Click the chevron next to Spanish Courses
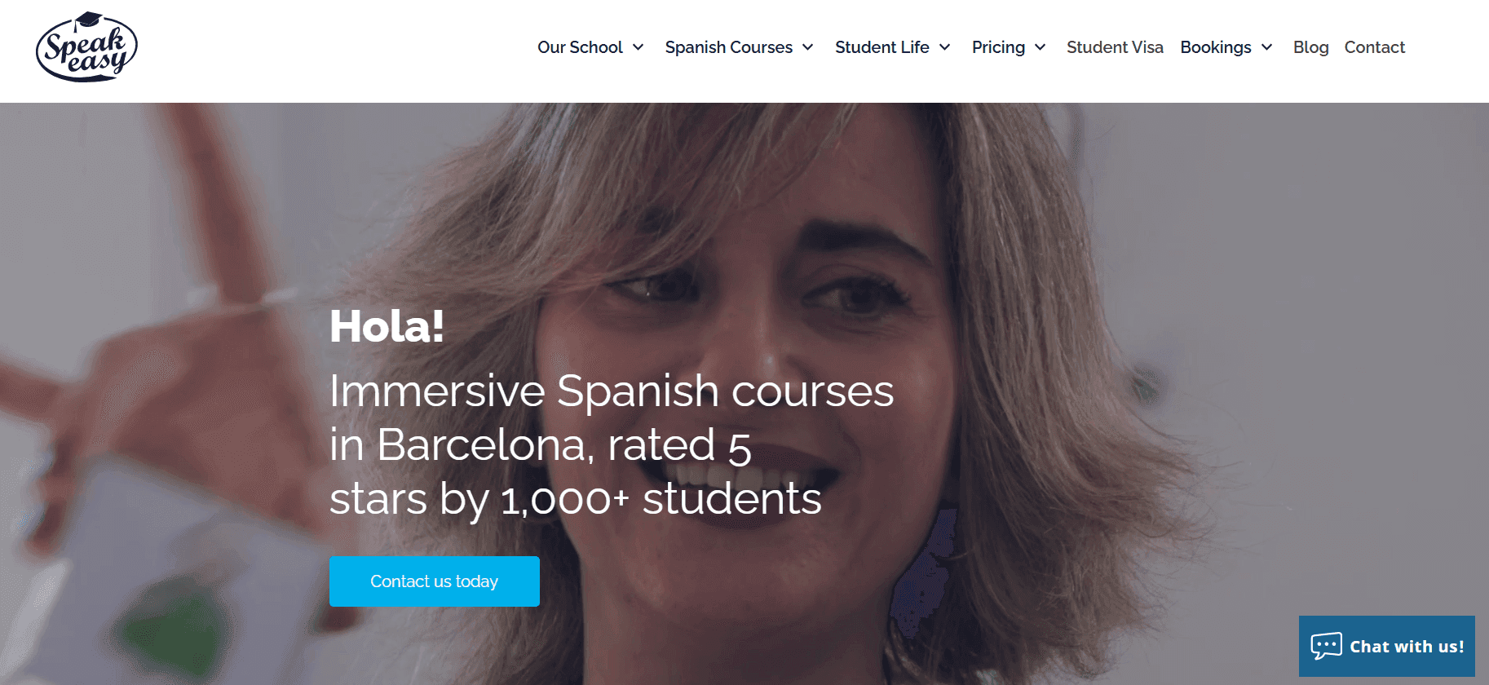Viewport: 1489px width, 685px height. (808, 47)
